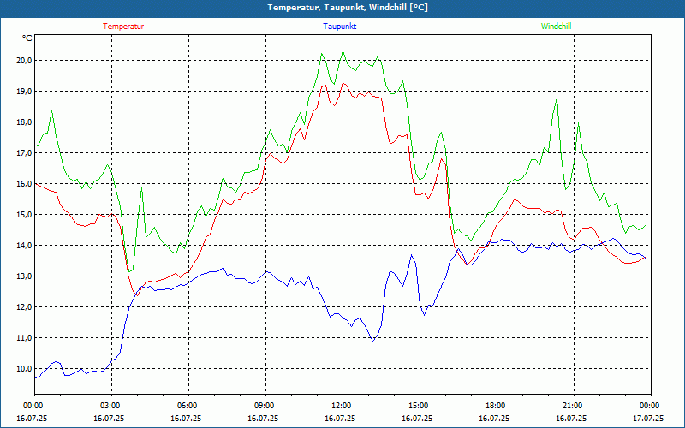Click the °C unit label on axis
This screenshot has height=428, width=685.
coord(27,39)
